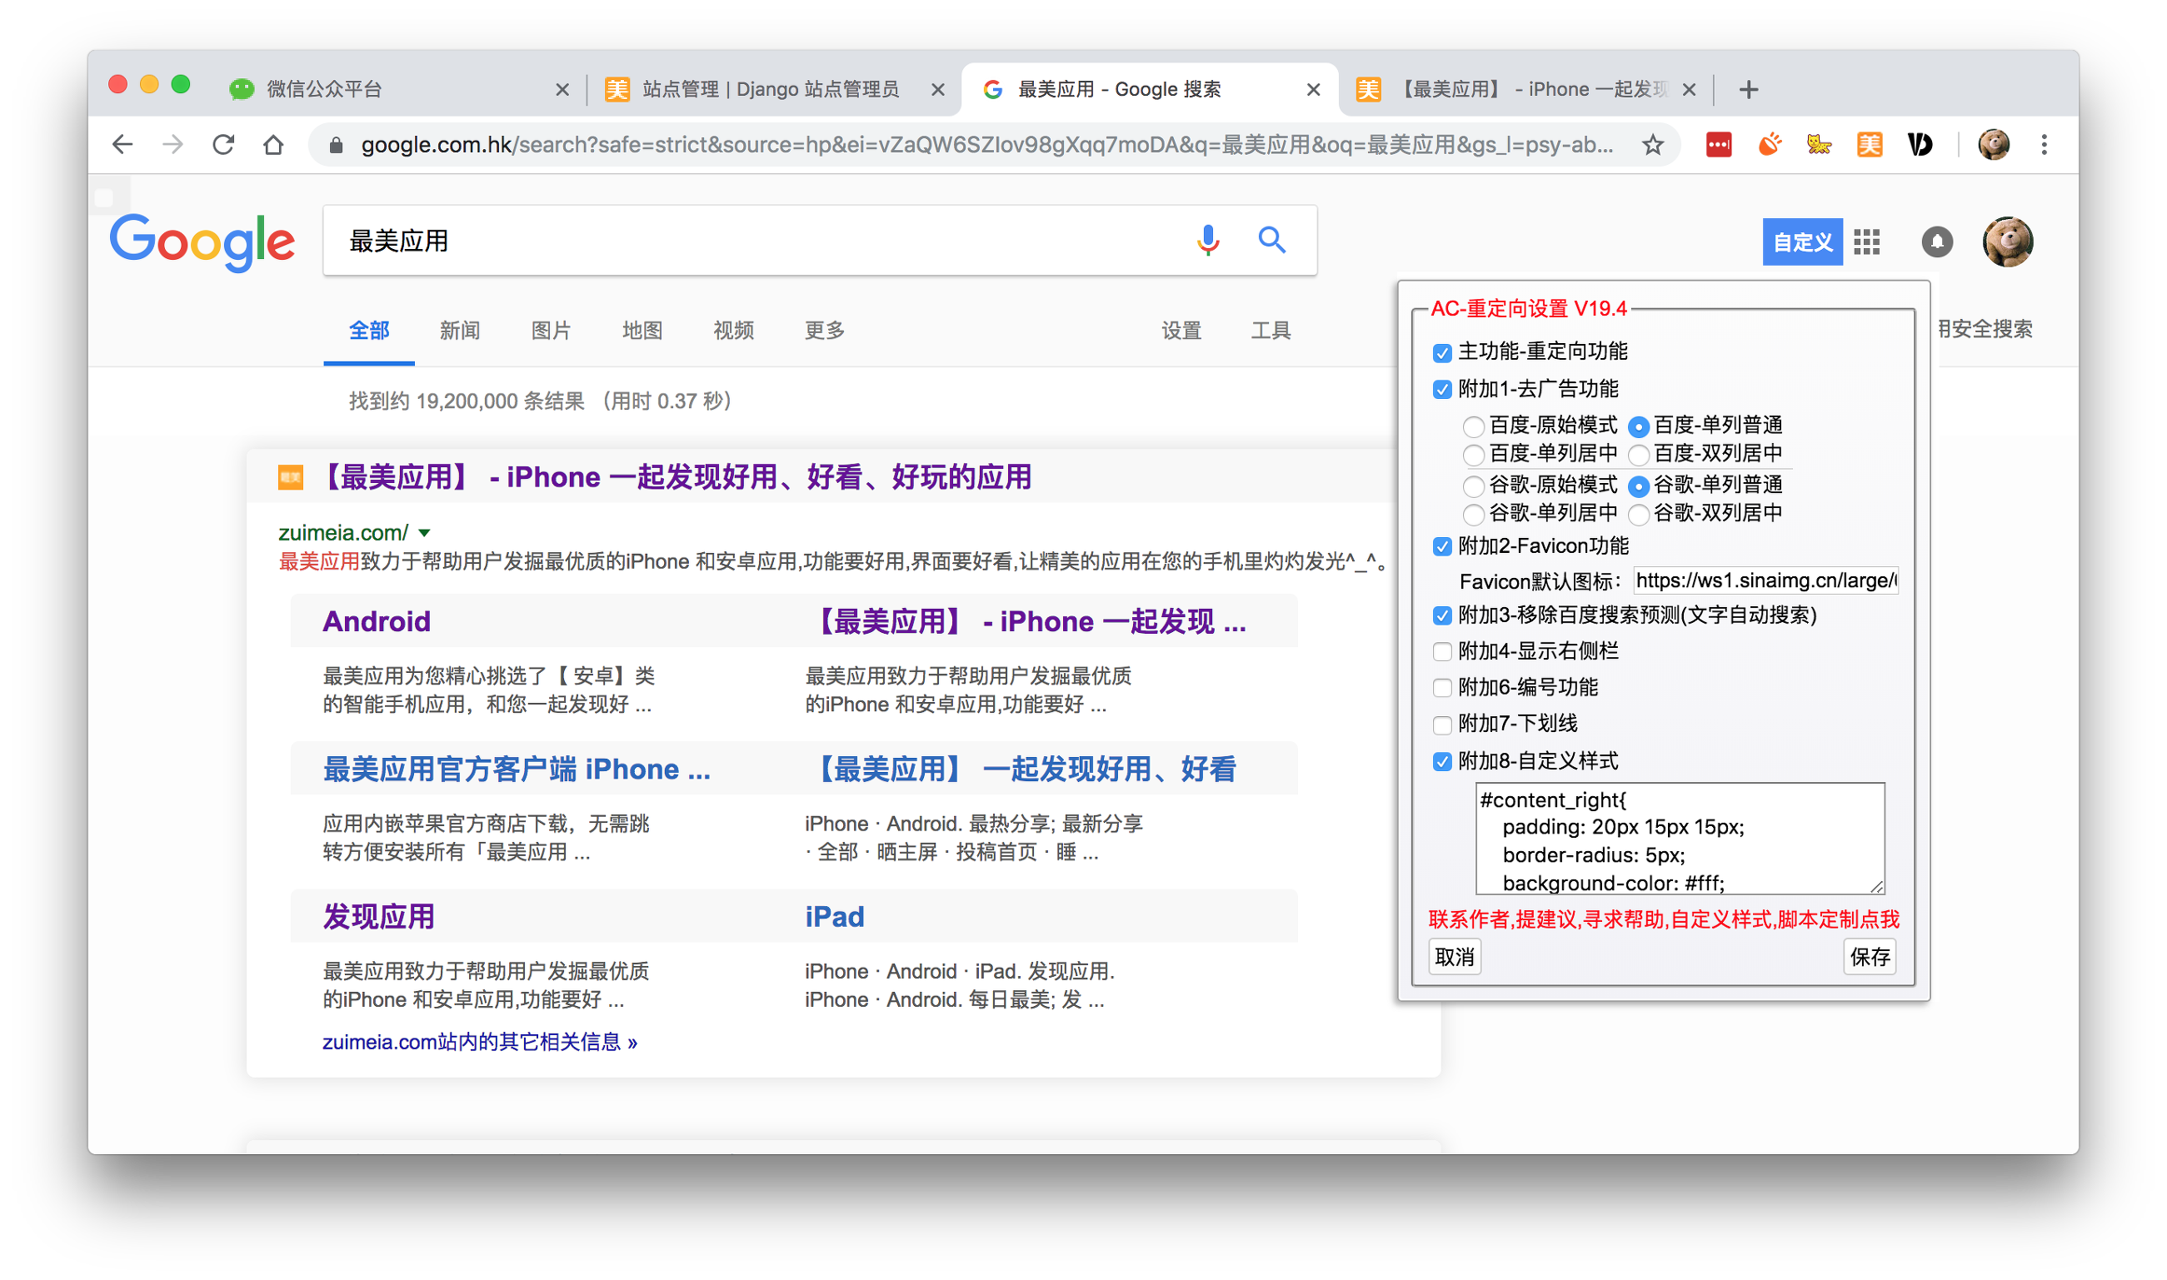Click the notification bell icon
Viewport: 2167px width, 1280px height.
pos(1937,241)
